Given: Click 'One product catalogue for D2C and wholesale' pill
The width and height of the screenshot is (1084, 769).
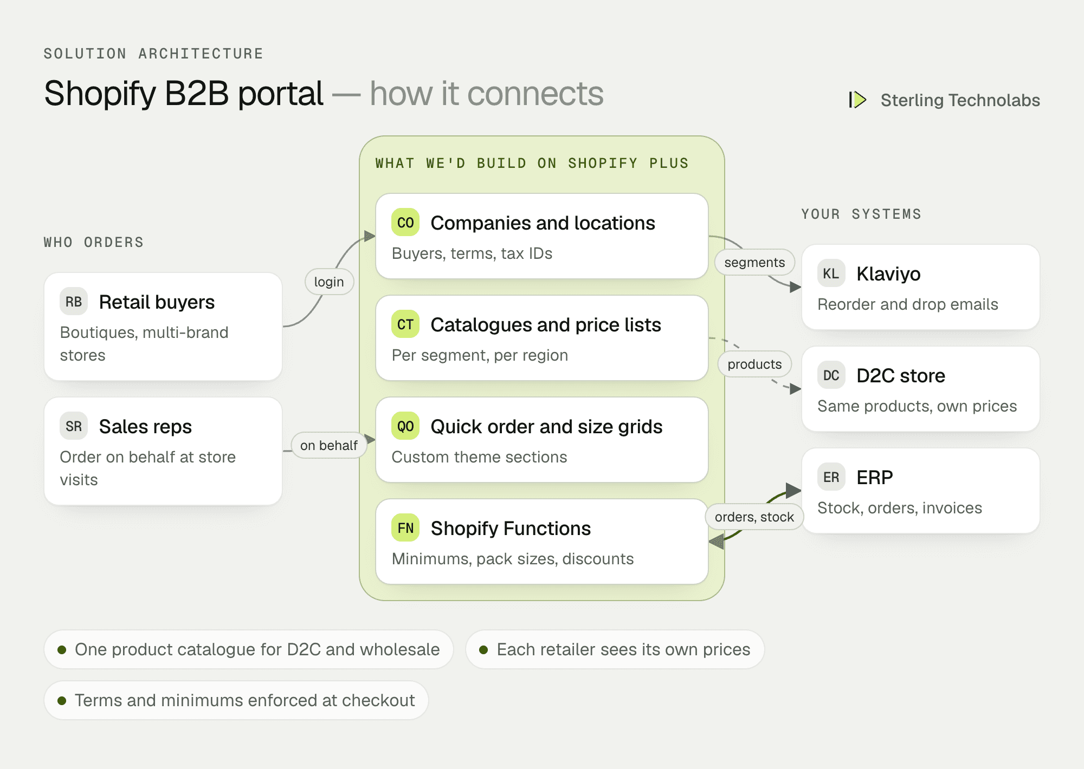Looking at the screenshot, I should click(249, 649).
